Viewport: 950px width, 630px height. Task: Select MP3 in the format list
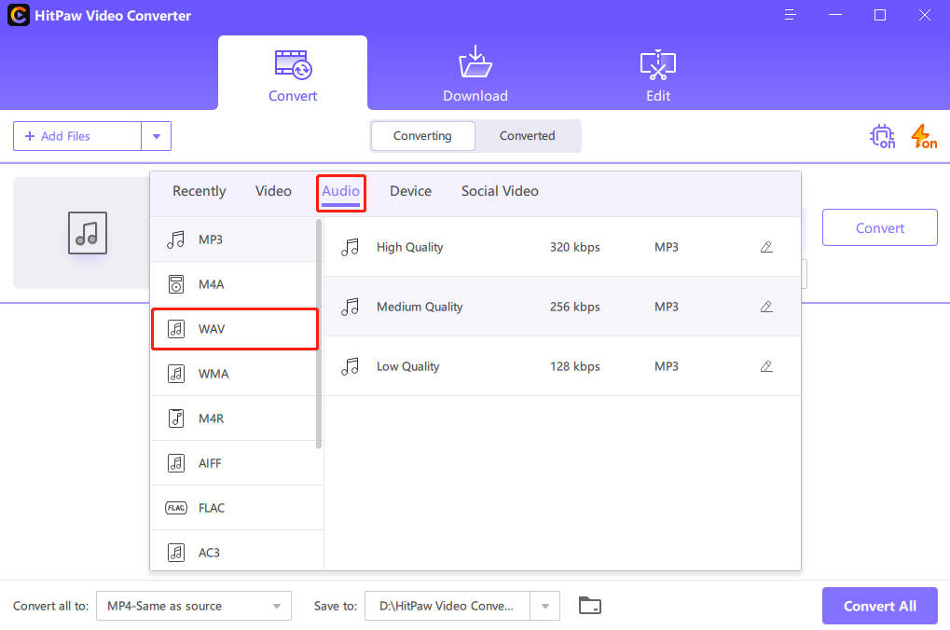[x=233, y=240]
